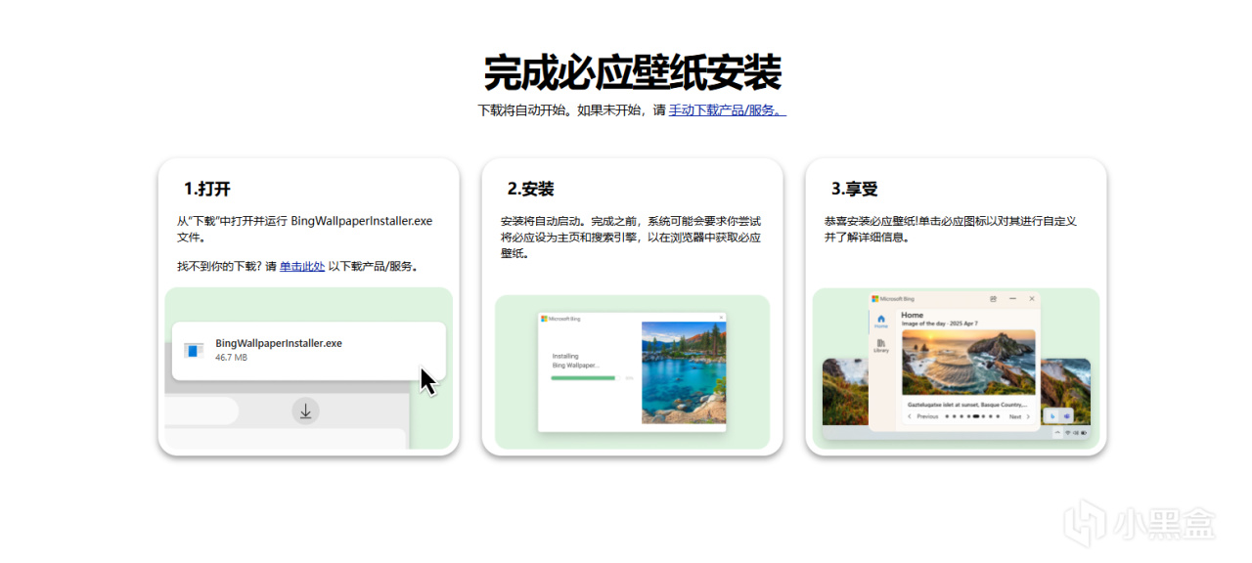Click the 2.安装 step heading
The width and height of the screenshot is (1252, 563).
point(531,189)
